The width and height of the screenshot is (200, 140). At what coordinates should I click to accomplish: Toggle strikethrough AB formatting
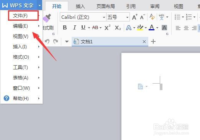pos(95,28)
